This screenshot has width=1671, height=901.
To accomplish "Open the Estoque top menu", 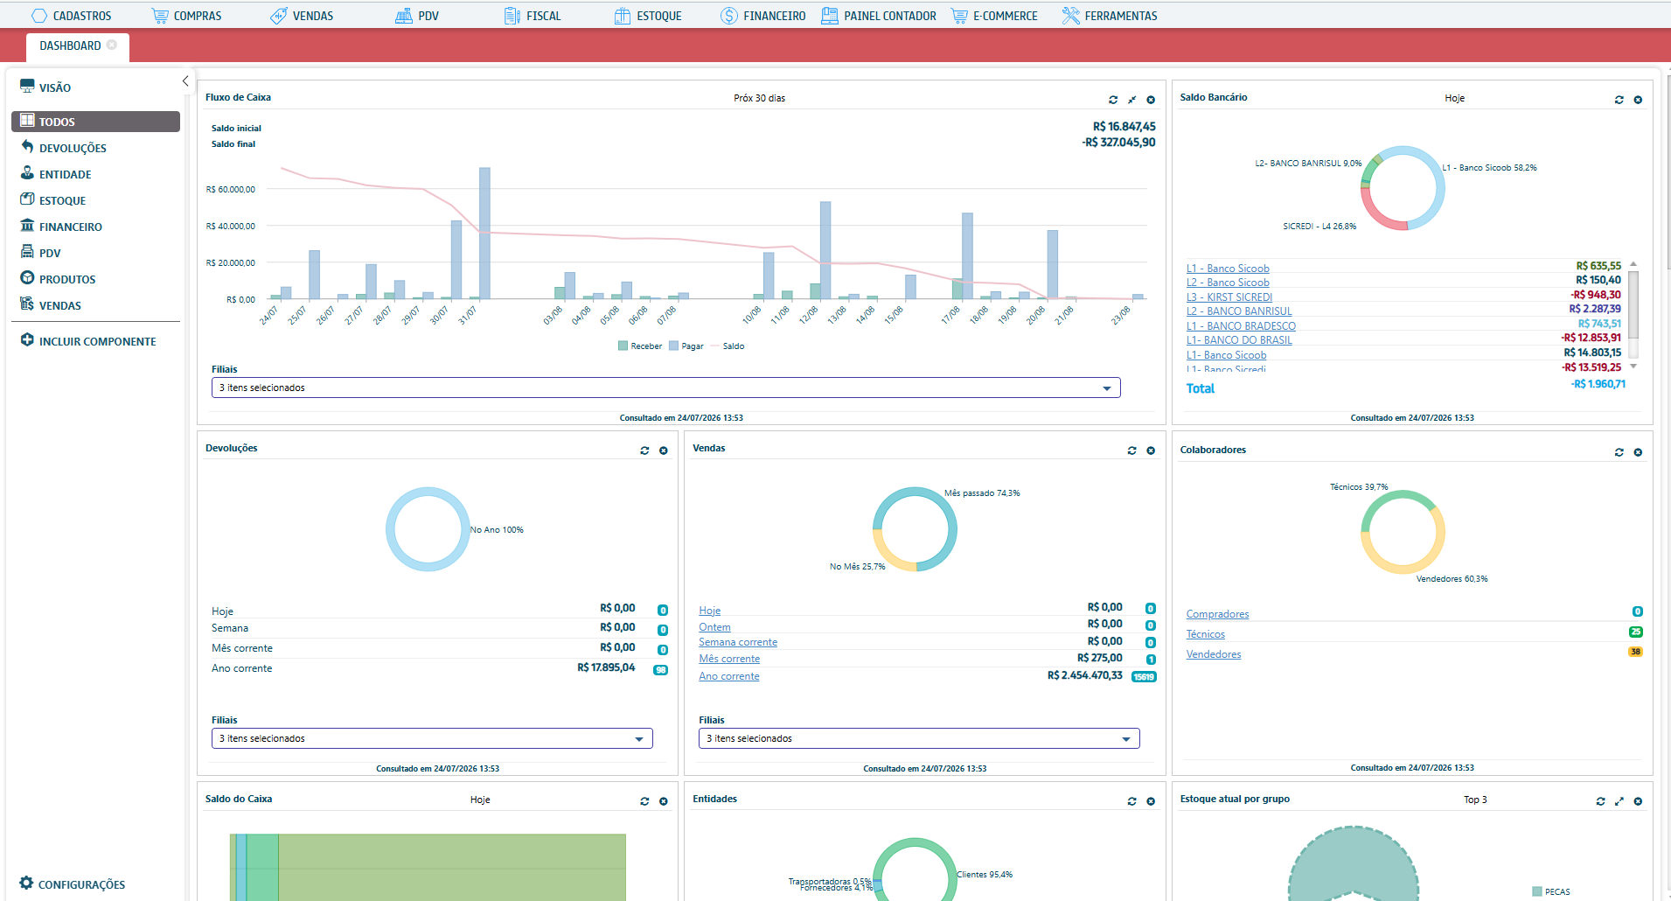I will tap(648, 16).
